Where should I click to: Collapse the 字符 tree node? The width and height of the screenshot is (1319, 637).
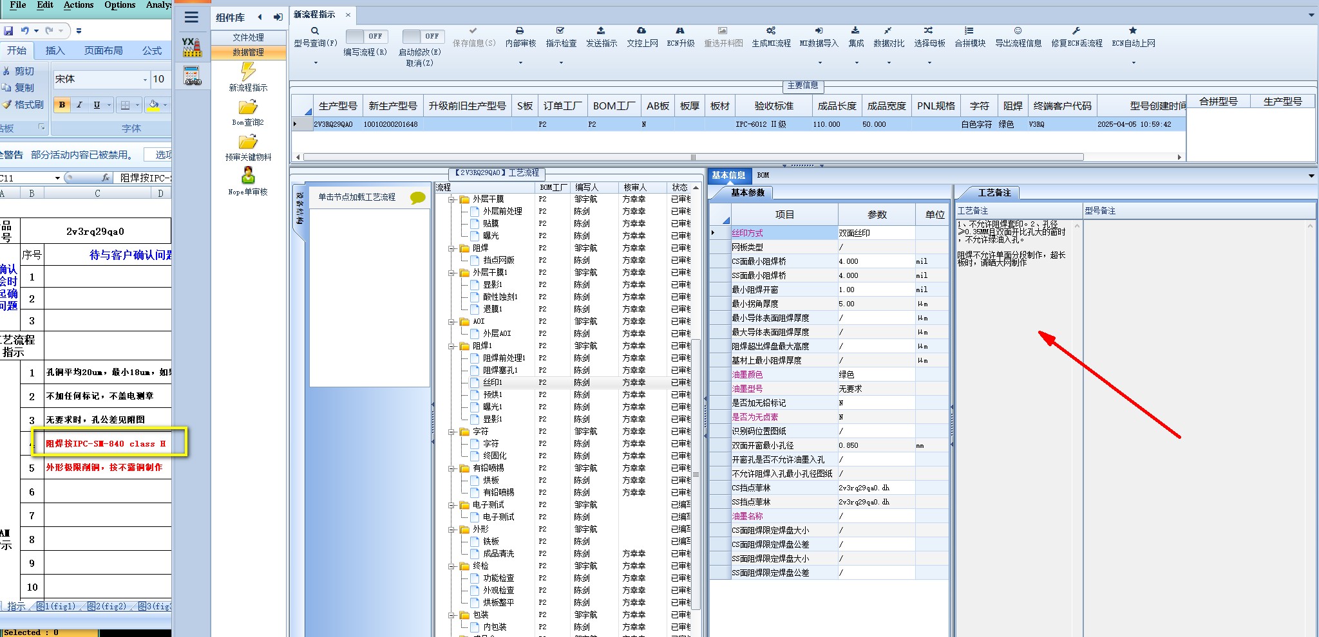[x=452, y=432]
